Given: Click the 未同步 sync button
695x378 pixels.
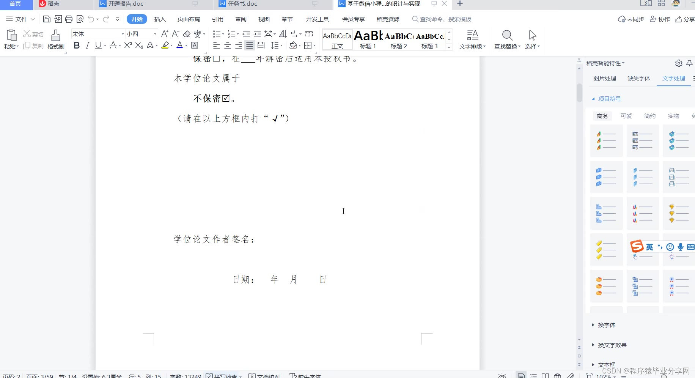Looking at the screenshot, I should [631, 19].
